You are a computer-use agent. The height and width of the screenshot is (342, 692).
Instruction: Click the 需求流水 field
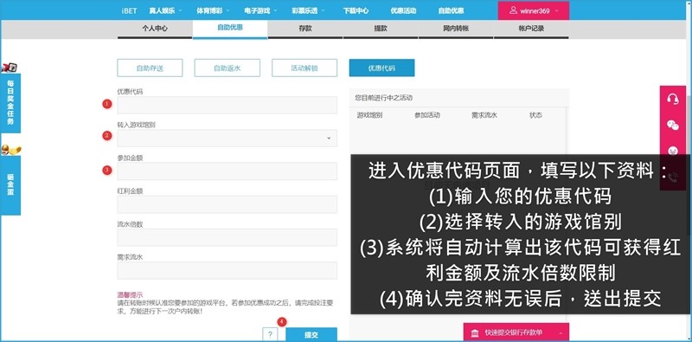click(227, 270)
